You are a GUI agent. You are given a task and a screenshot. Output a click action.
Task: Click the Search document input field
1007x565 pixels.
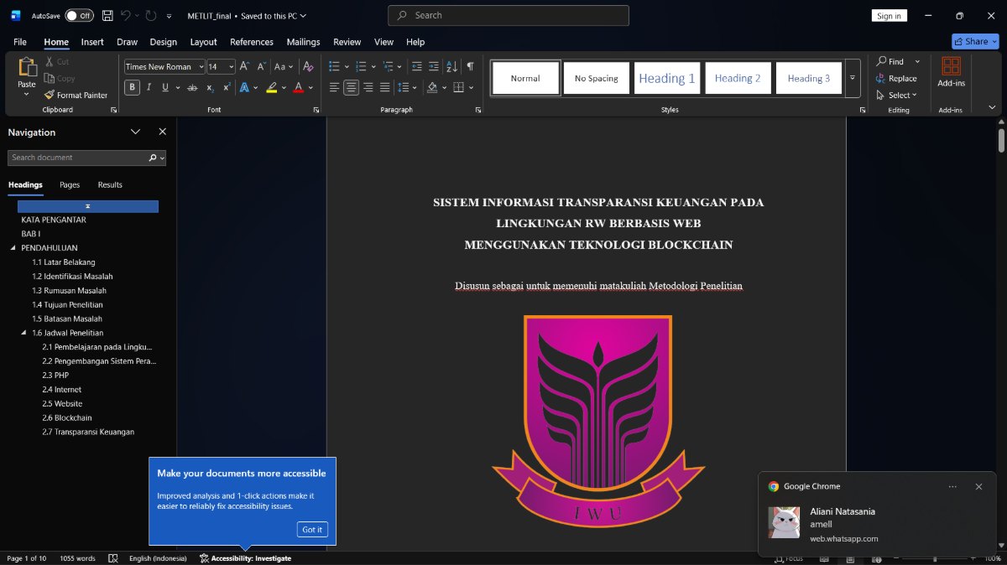tap(78, 158)
